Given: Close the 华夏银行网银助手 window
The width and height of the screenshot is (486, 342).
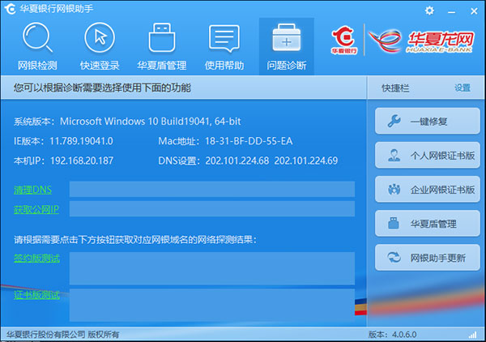Looking at the screenshot, I should [474, 11].
